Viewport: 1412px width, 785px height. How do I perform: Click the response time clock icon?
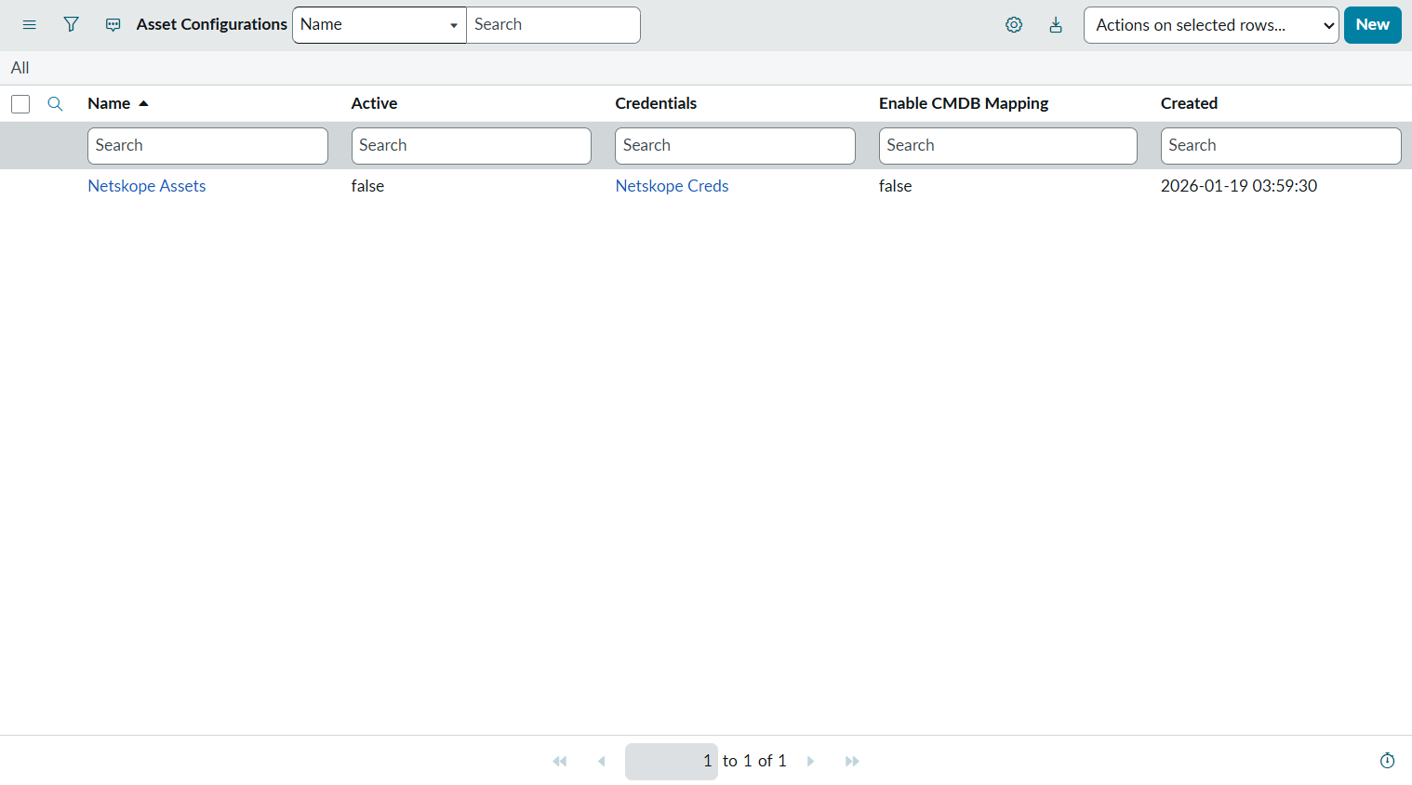tap(1387, 761)
